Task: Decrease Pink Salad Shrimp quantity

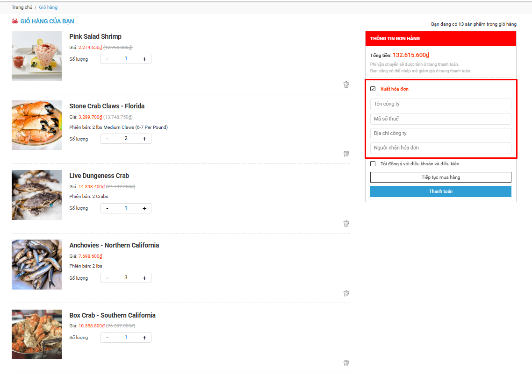Action: [107, 59]
